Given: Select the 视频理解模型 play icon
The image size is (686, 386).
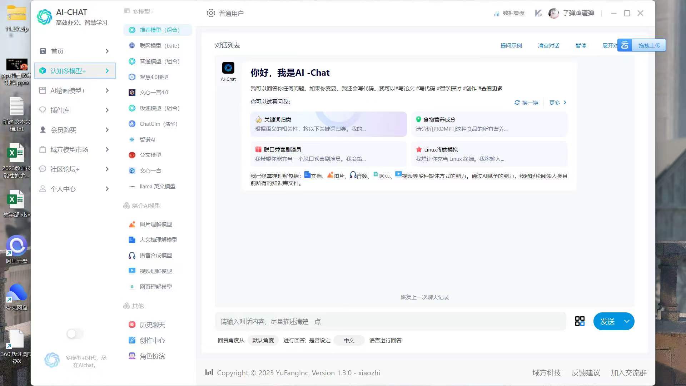Looking at the screenshot, I should [132, 271].
